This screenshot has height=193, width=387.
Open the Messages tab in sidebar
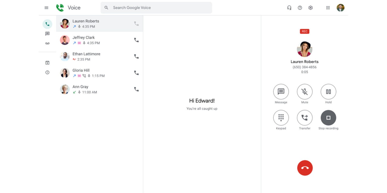point(47,34)
